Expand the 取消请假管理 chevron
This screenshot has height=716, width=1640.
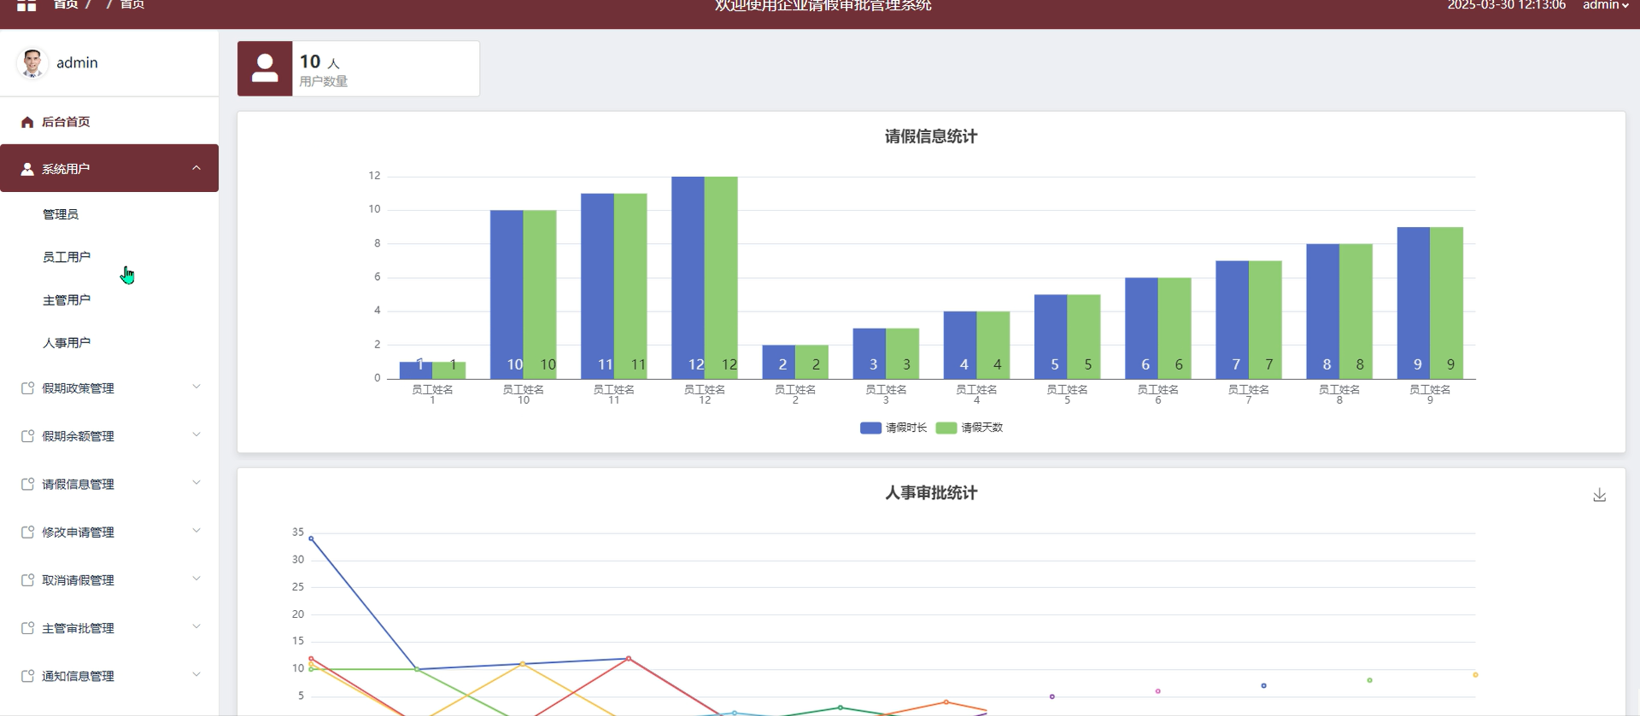196,579
